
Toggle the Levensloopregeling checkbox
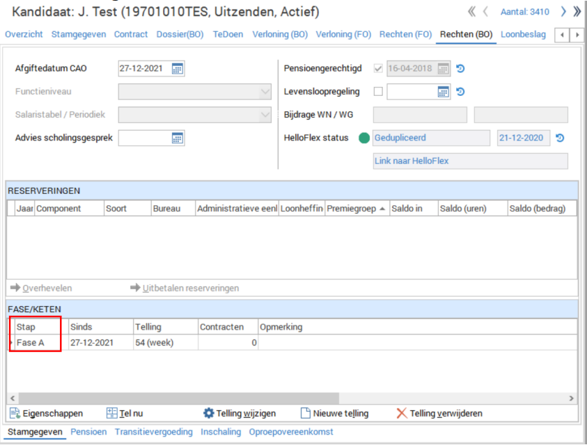378,92
